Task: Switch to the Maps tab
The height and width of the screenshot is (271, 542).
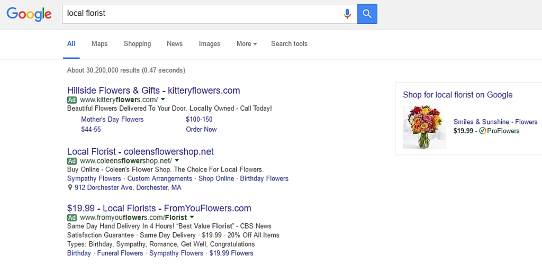Action: 100,44
